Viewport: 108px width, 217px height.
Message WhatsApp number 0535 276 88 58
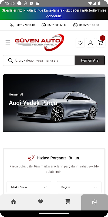pyautogui.click(x=86, y=25)
